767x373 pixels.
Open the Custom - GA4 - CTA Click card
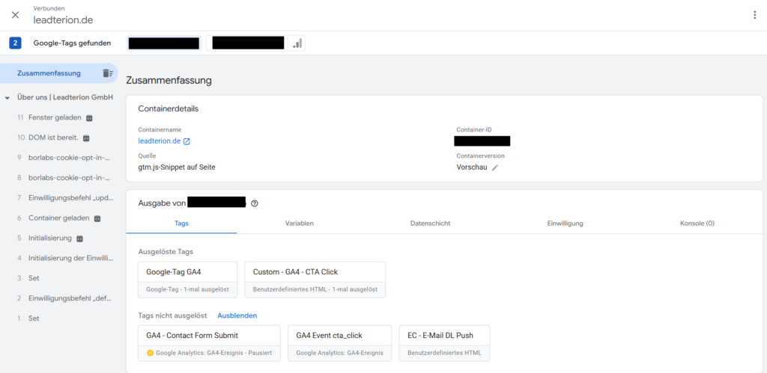pyautogui.click(x=315, y=280)
